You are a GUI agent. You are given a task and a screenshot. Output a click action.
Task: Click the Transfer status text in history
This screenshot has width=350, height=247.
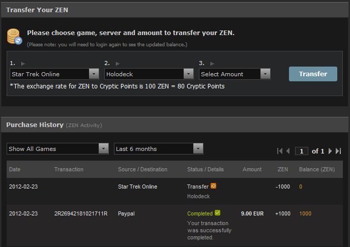198,187
